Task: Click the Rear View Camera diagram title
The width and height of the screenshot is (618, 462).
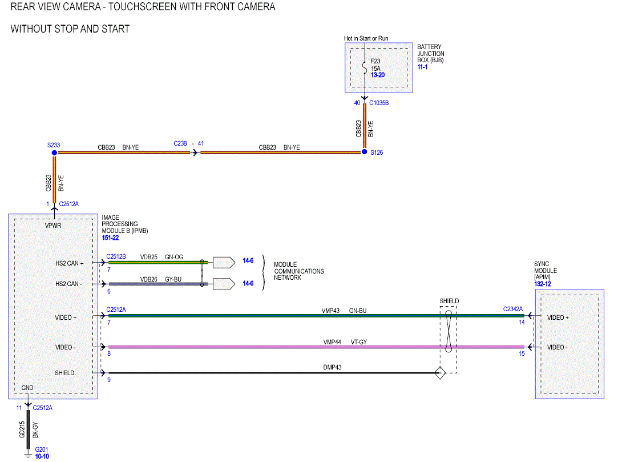Action: [x=143, y=7]
